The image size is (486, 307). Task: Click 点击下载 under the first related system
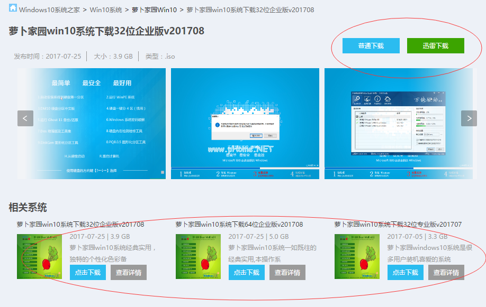(88, 273)
